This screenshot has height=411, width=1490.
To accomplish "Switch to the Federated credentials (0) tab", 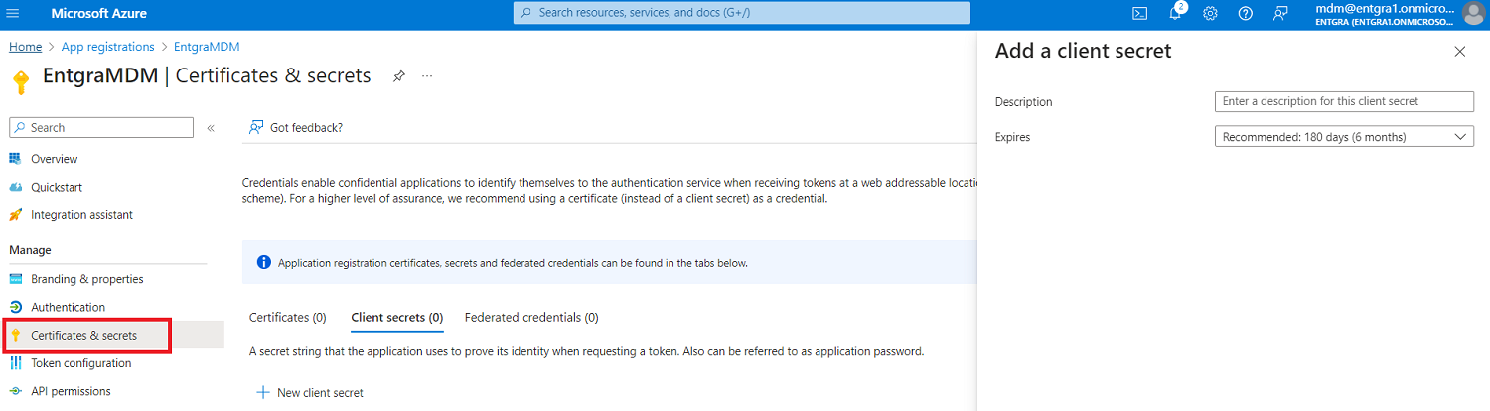I will (x=531, y=318).
